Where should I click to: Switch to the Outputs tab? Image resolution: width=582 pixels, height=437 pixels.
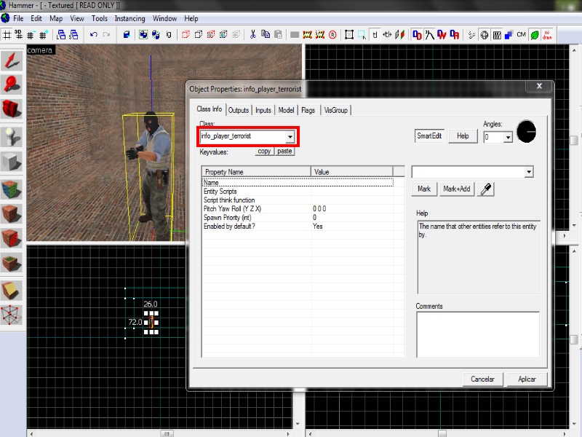(x=239, y=111)
